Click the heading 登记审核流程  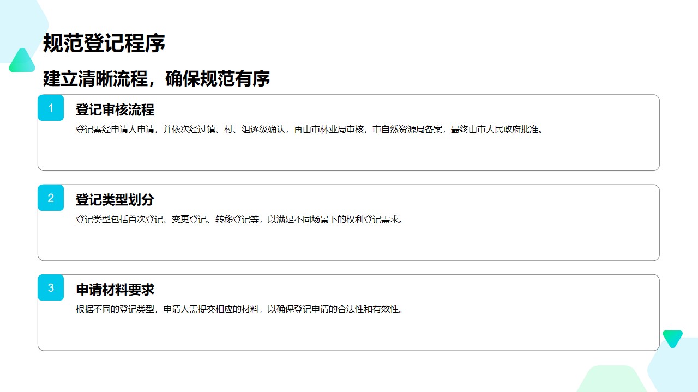click(115, 110)
